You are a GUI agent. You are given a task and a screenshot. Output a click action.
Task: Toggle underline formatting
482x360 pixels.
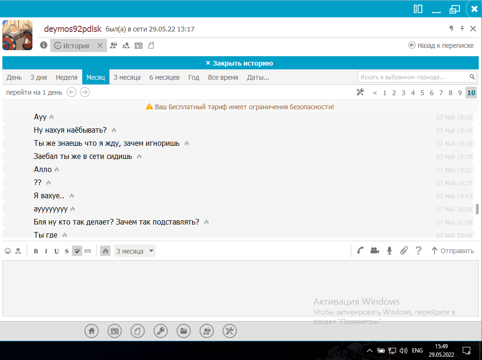pos(56,251)
